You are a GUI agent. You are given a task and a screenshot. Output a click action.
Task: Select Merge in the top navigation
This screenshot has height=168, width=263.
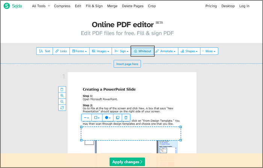coord(112,6)
